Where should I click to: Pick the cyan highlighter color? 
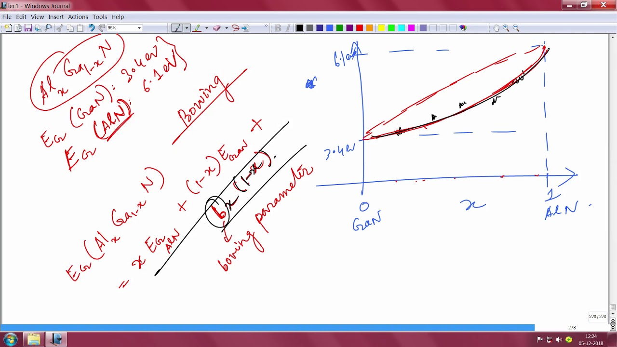click(401, 28)
